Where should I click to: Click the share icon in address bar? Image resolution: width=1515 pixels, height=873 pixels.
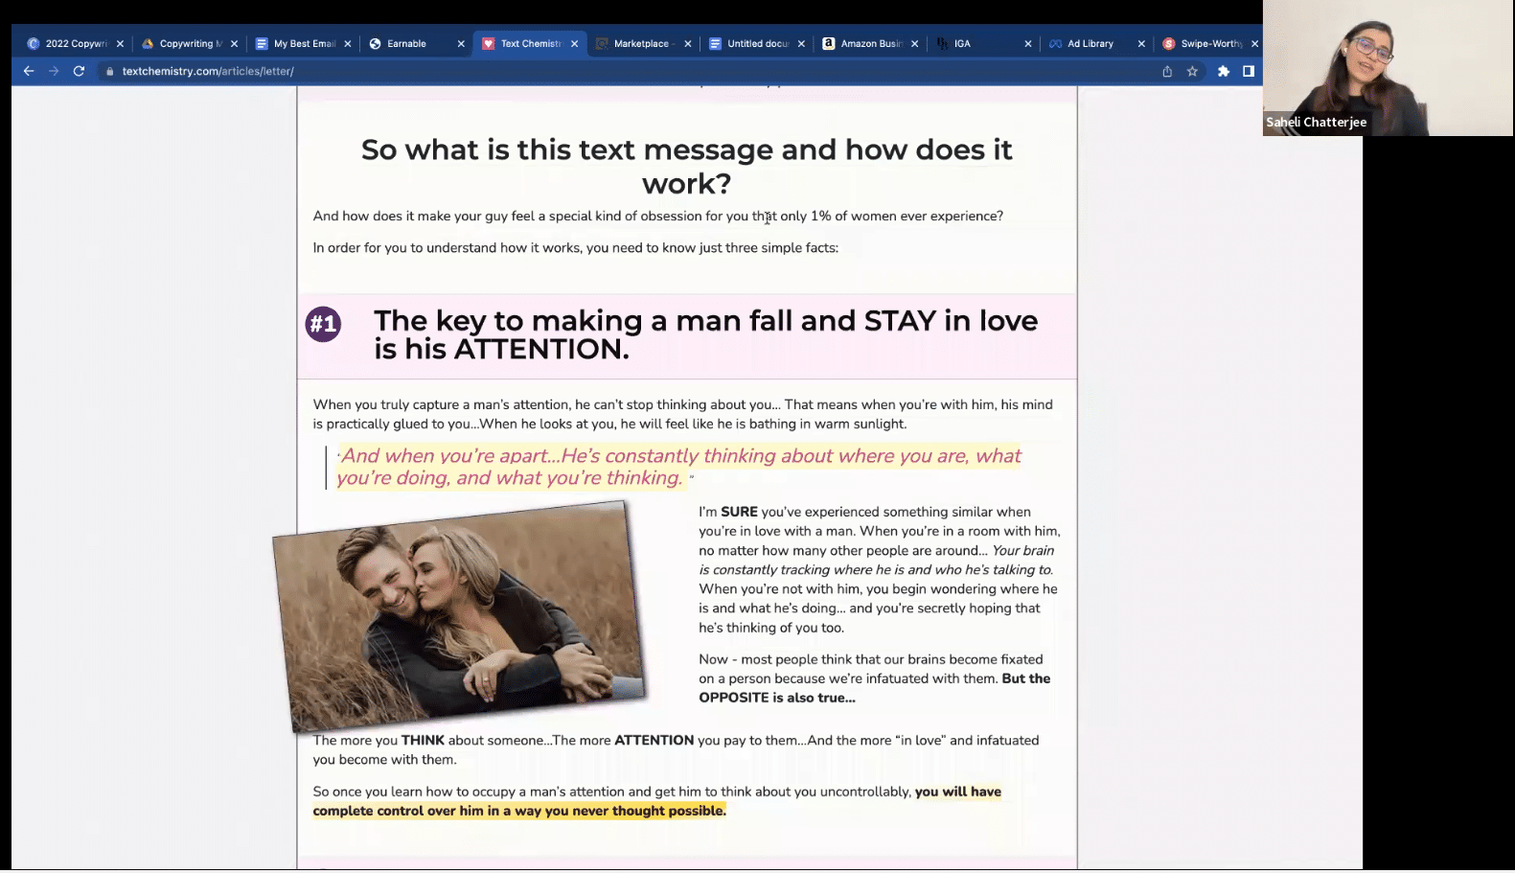click(x=1167, y=71)
